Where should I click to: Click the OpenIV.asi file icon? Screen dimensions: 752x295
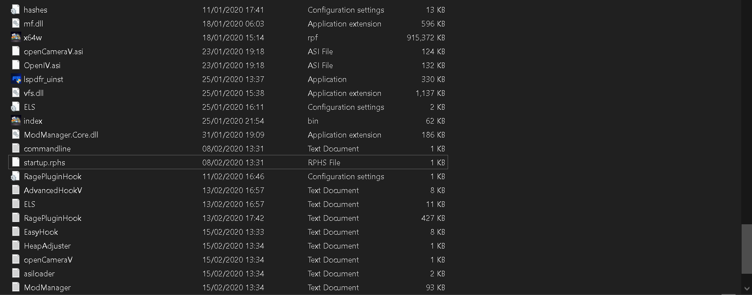(x=16, y=65)
